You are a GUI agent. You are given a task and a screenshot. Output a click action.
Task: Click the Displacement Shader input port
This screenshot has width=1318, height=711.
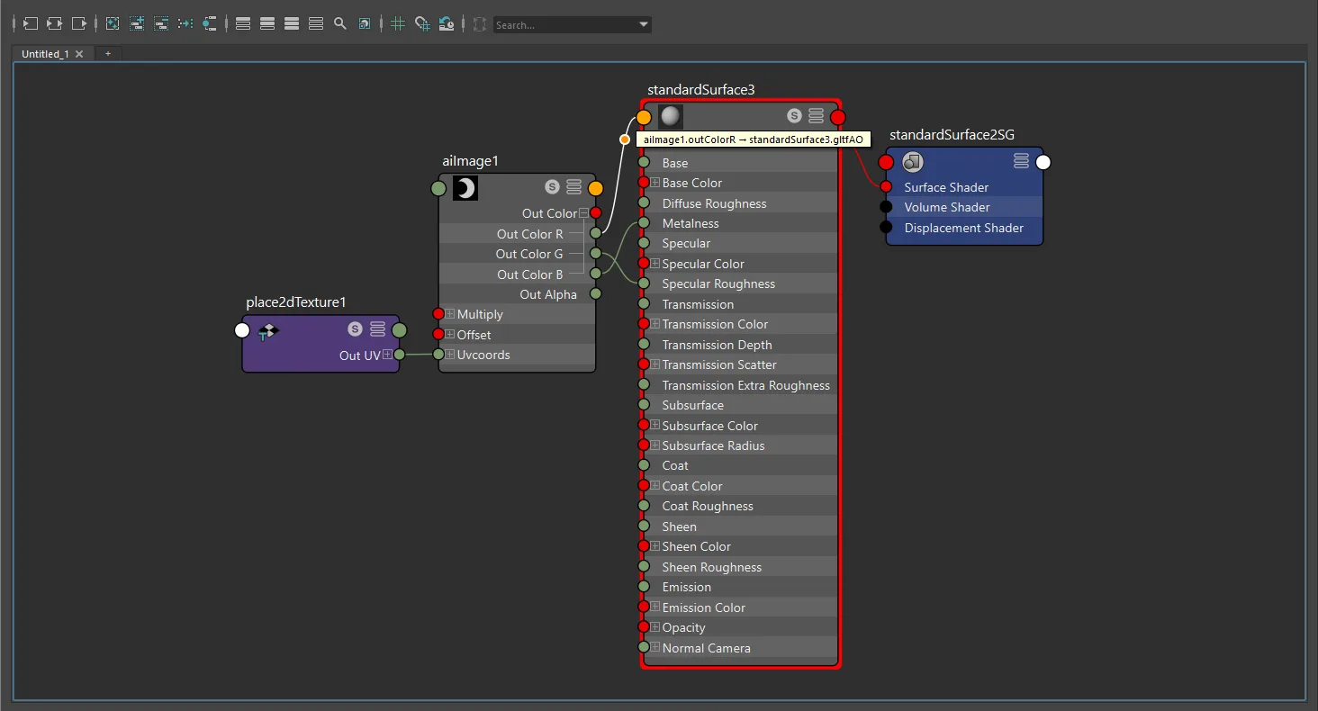tap(886, 228)
